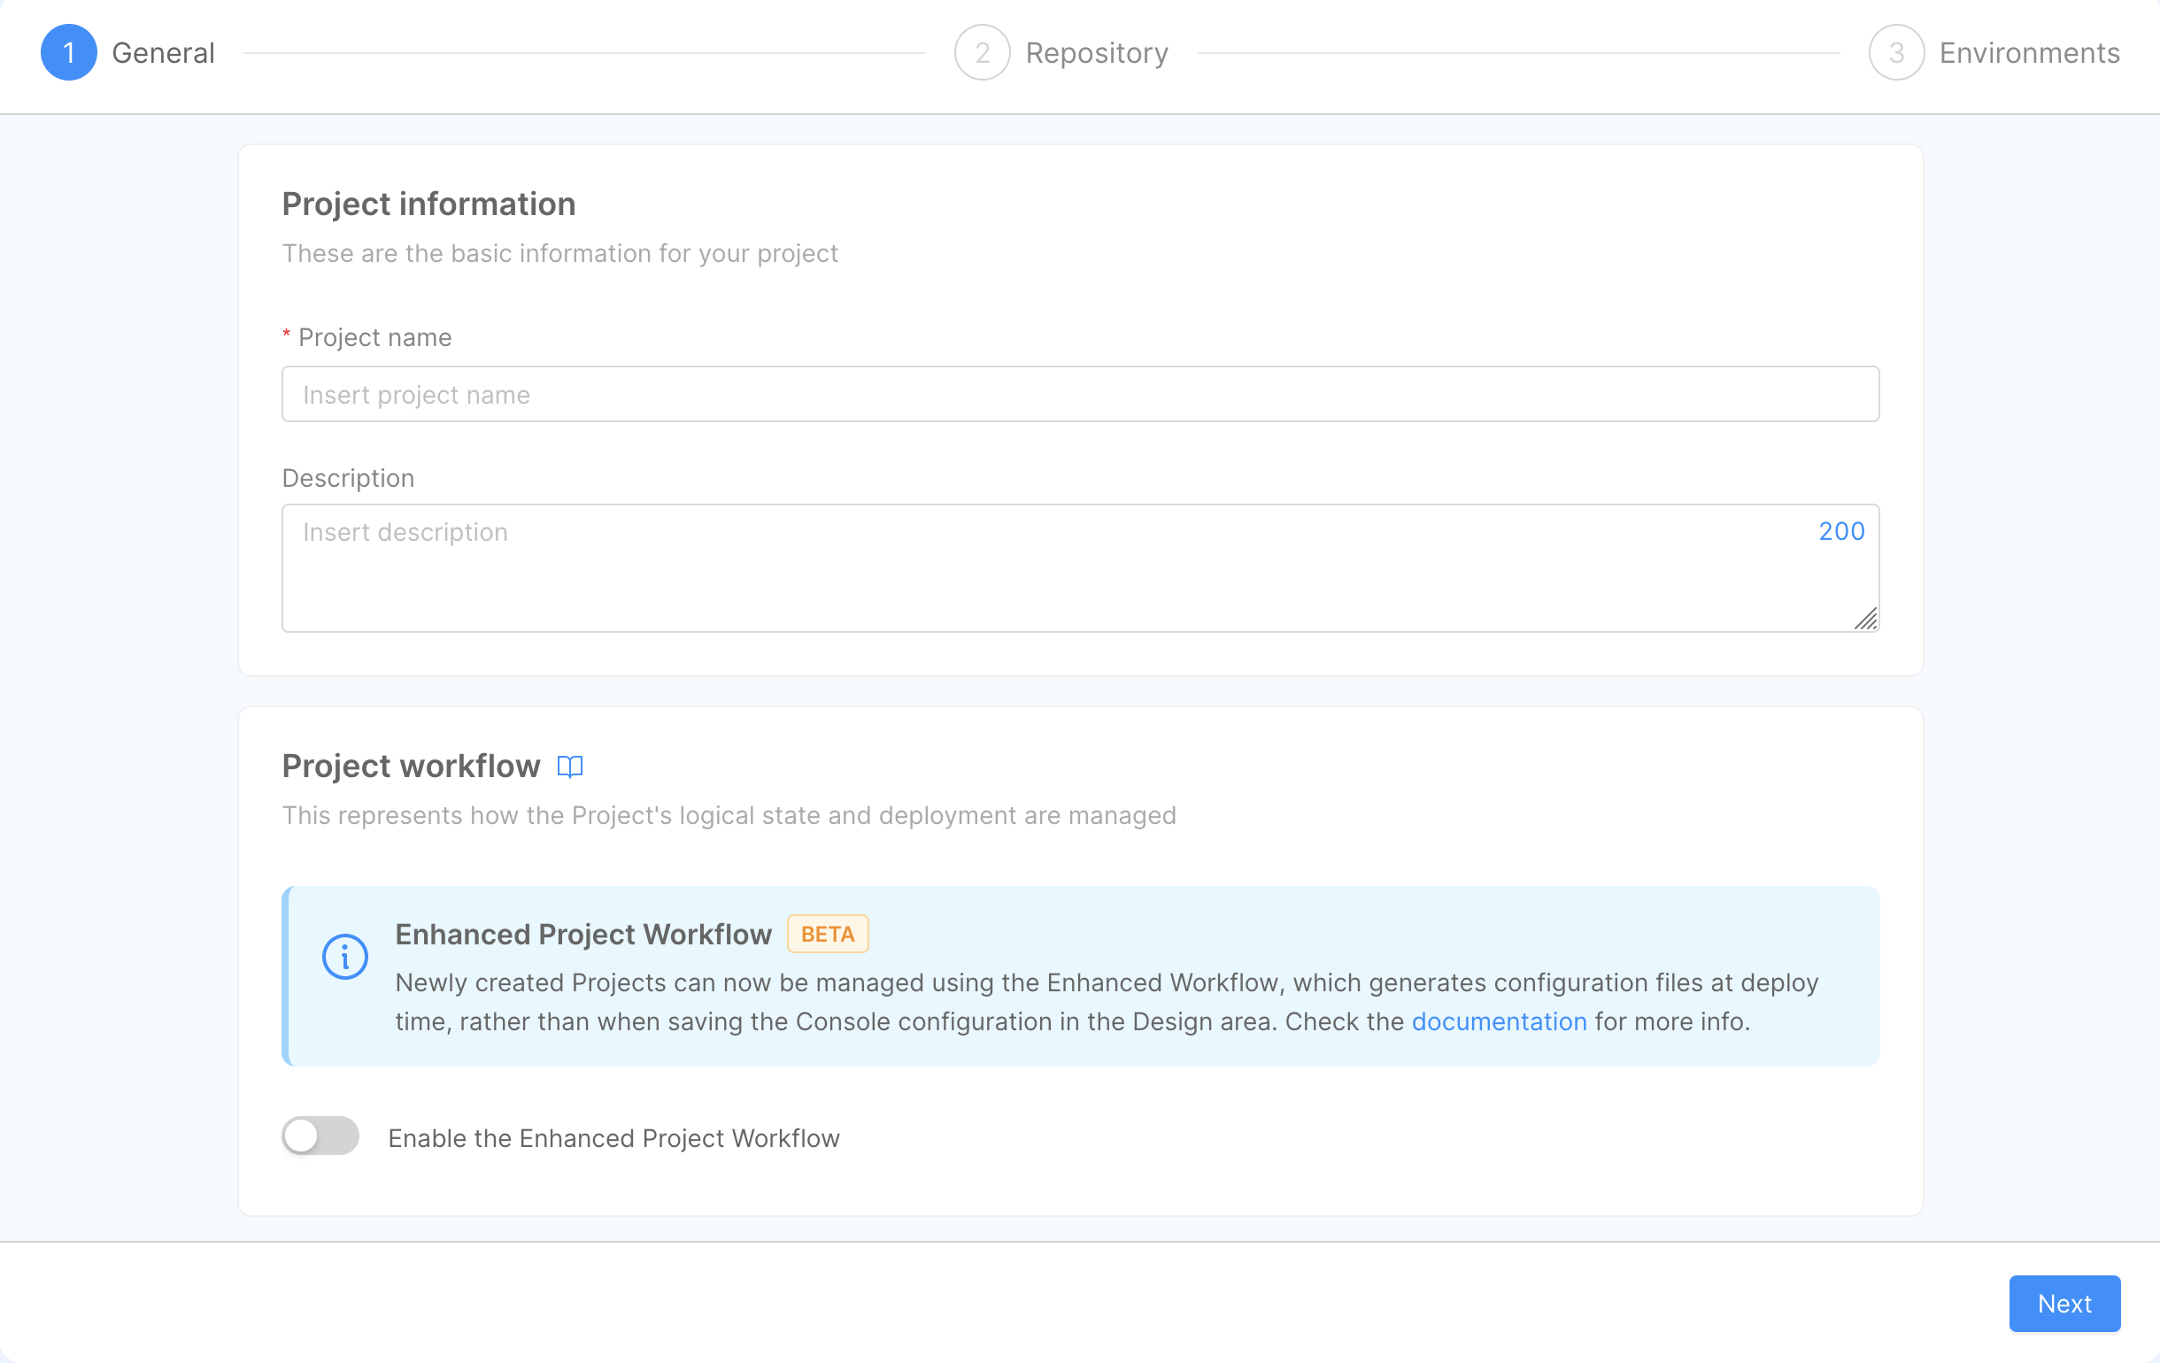Select the Environments step label
Image resolution: width=2160 pixels, height=1363 pixels.
tap(2029, 53)
